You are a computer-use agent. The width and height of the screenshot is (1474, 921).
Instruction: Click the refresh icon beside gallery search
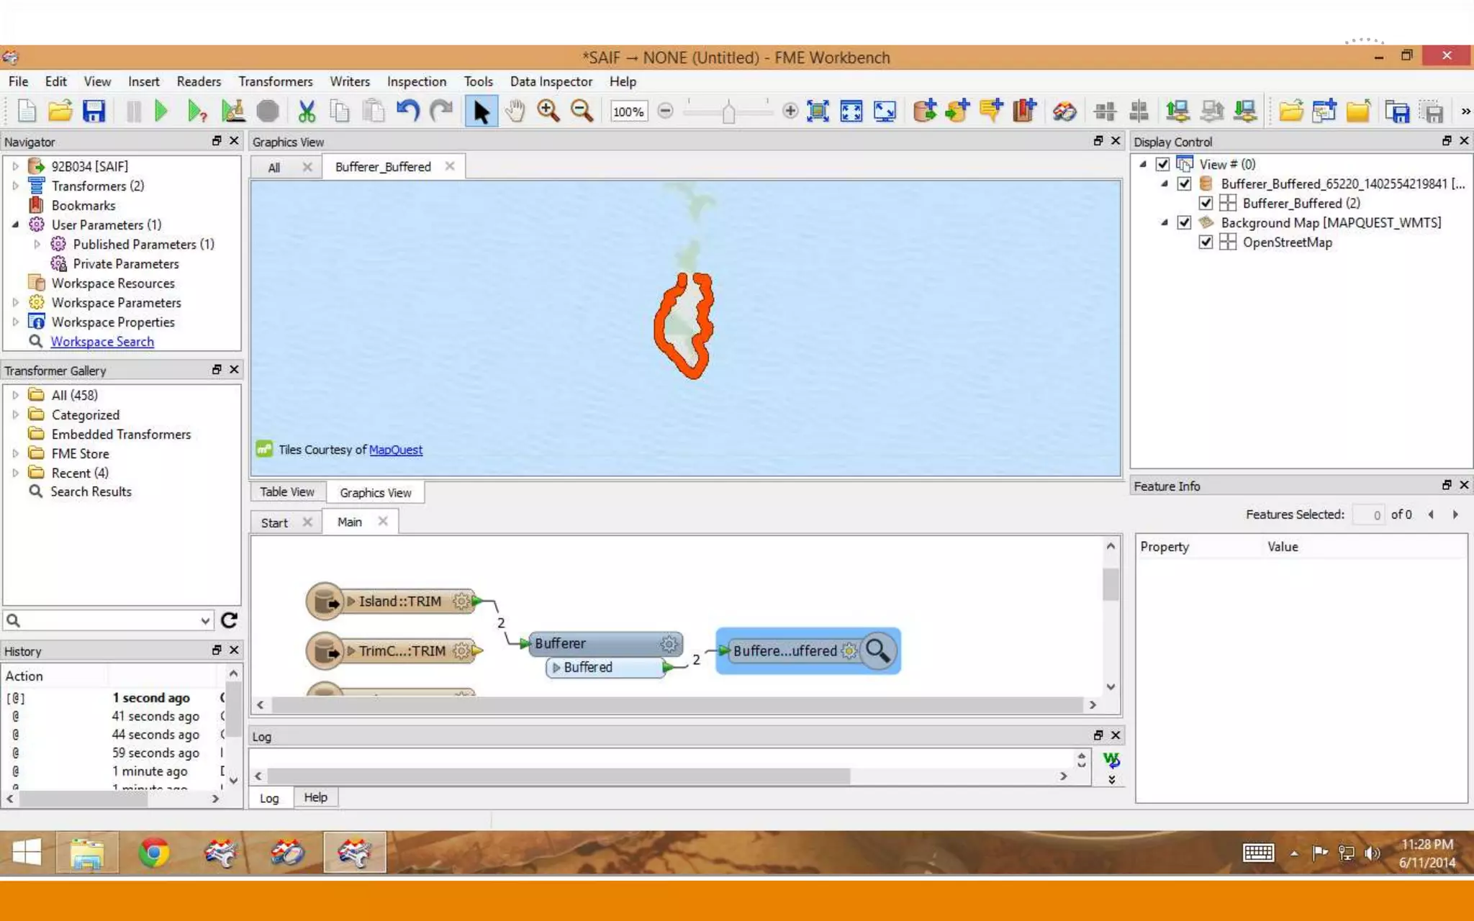click(x=229, y=620)
